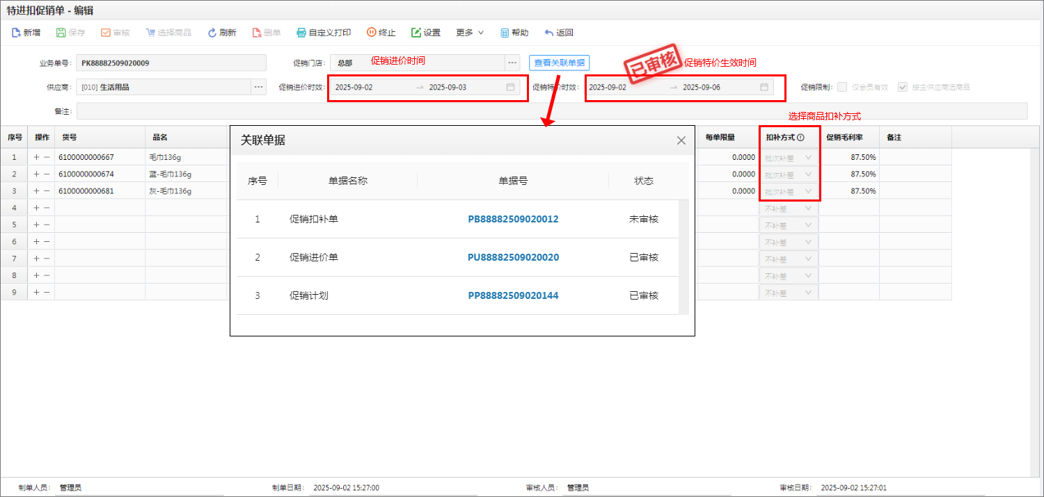Screen dimensions: 1044x497
Task: Open 扣补方式 dropdown in row 1
Action: [789, 158]
